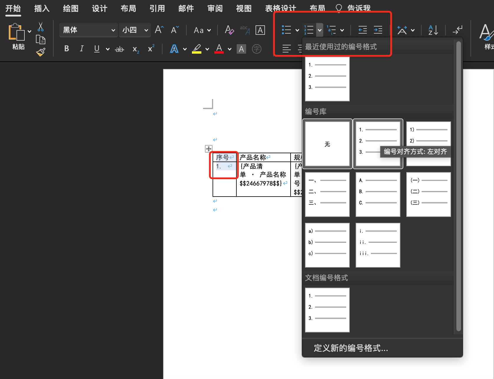The height and width of the screenshot is (379, 494).
Task: Open font color dropdown arrow
Action: 230,49
